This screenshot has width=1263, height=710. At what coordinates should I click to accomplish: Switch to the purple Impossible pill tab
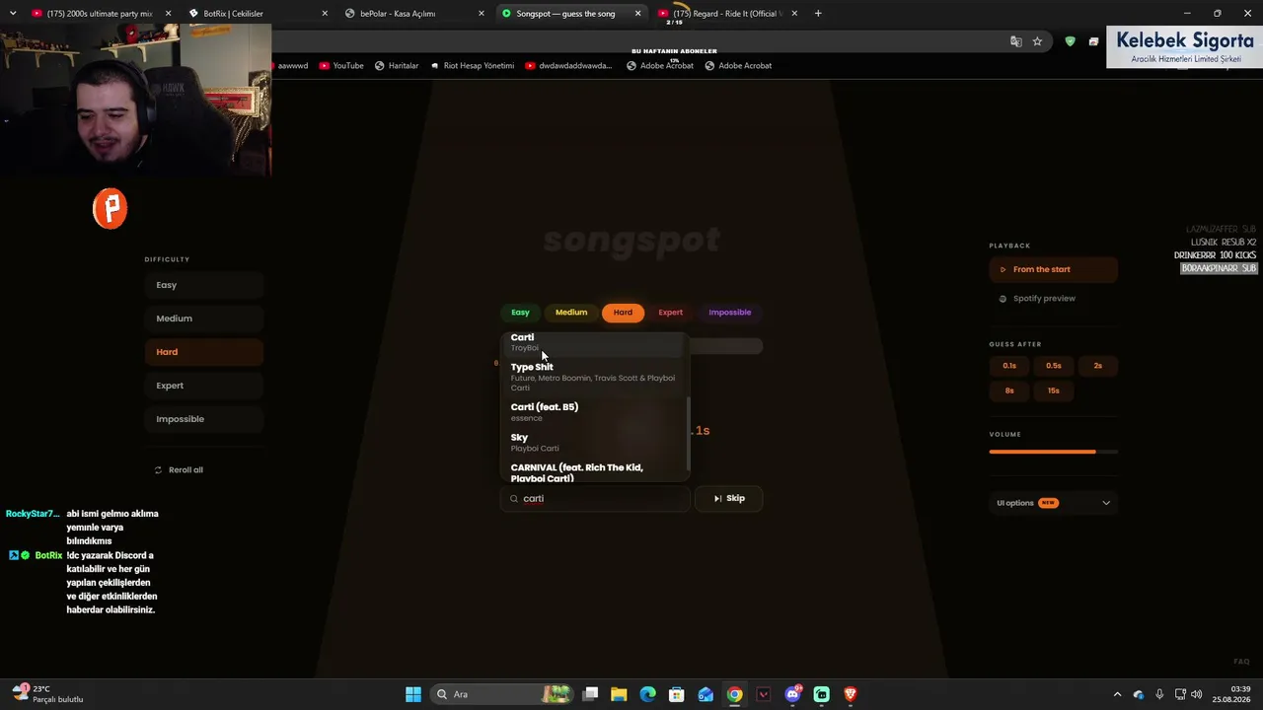click(730, 313)
